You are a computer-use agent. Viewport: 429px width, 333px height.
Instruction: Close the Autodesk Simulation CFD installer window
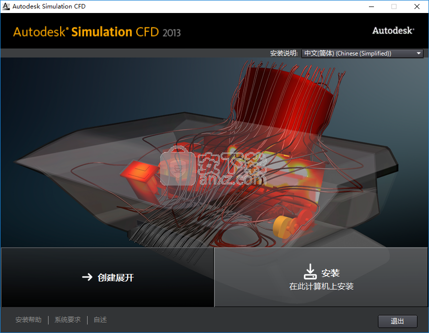click(416, 6)
